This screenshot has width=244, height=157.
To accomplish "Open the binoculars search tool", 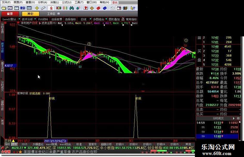I will click(x=72, y=8).
